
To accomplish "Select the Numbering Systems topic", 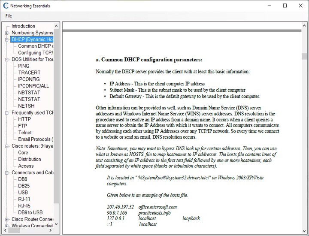I will tap(32, 33).
